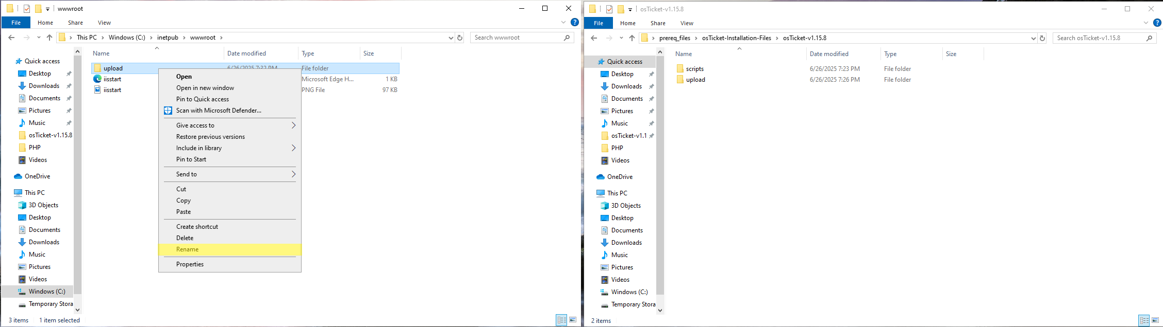Click 3D Objects in osTicket-v1.15.8 sidebar
Image resolution: width=1163 pixels, height=327 pixels.
pyautogui.click(x=621, y=206)
